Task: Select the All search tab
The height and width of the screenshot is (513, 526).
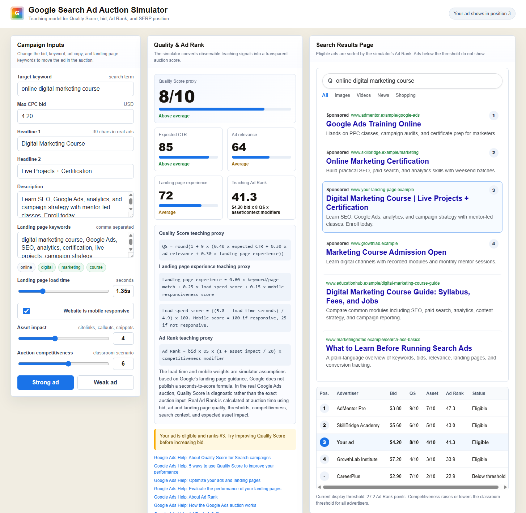Action: 325,95
